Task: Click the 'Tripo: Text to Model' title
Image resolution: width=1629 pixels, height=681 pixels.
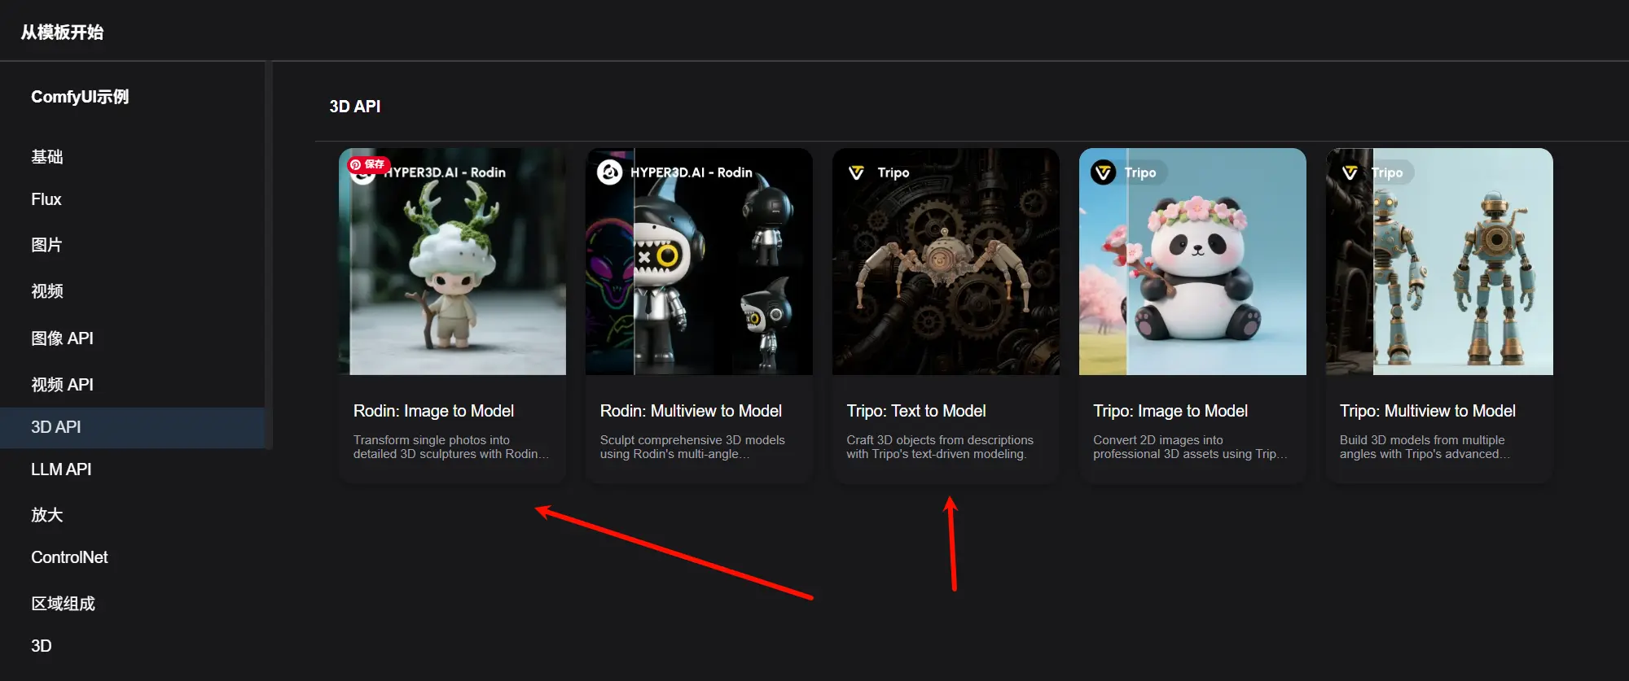Action: click(x=916, y=411)
